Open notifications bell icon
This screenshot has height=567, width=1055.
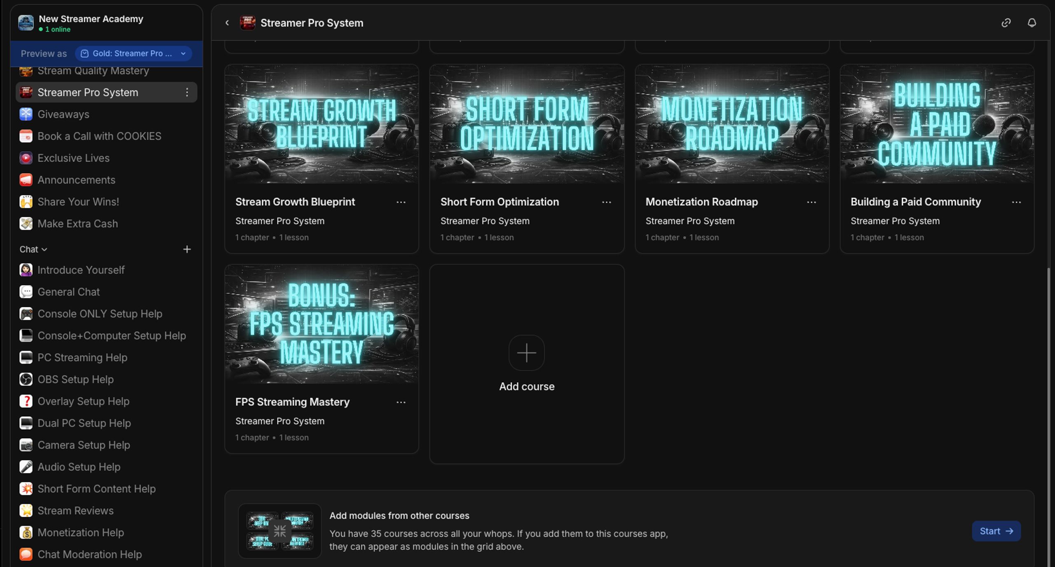click(x=1032, y=23)
